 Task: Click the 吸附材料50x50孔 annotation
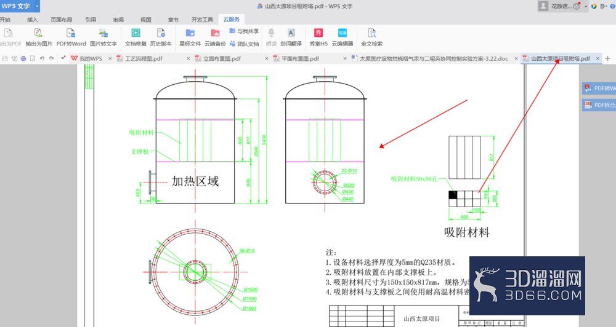click(x=414, y=179)
